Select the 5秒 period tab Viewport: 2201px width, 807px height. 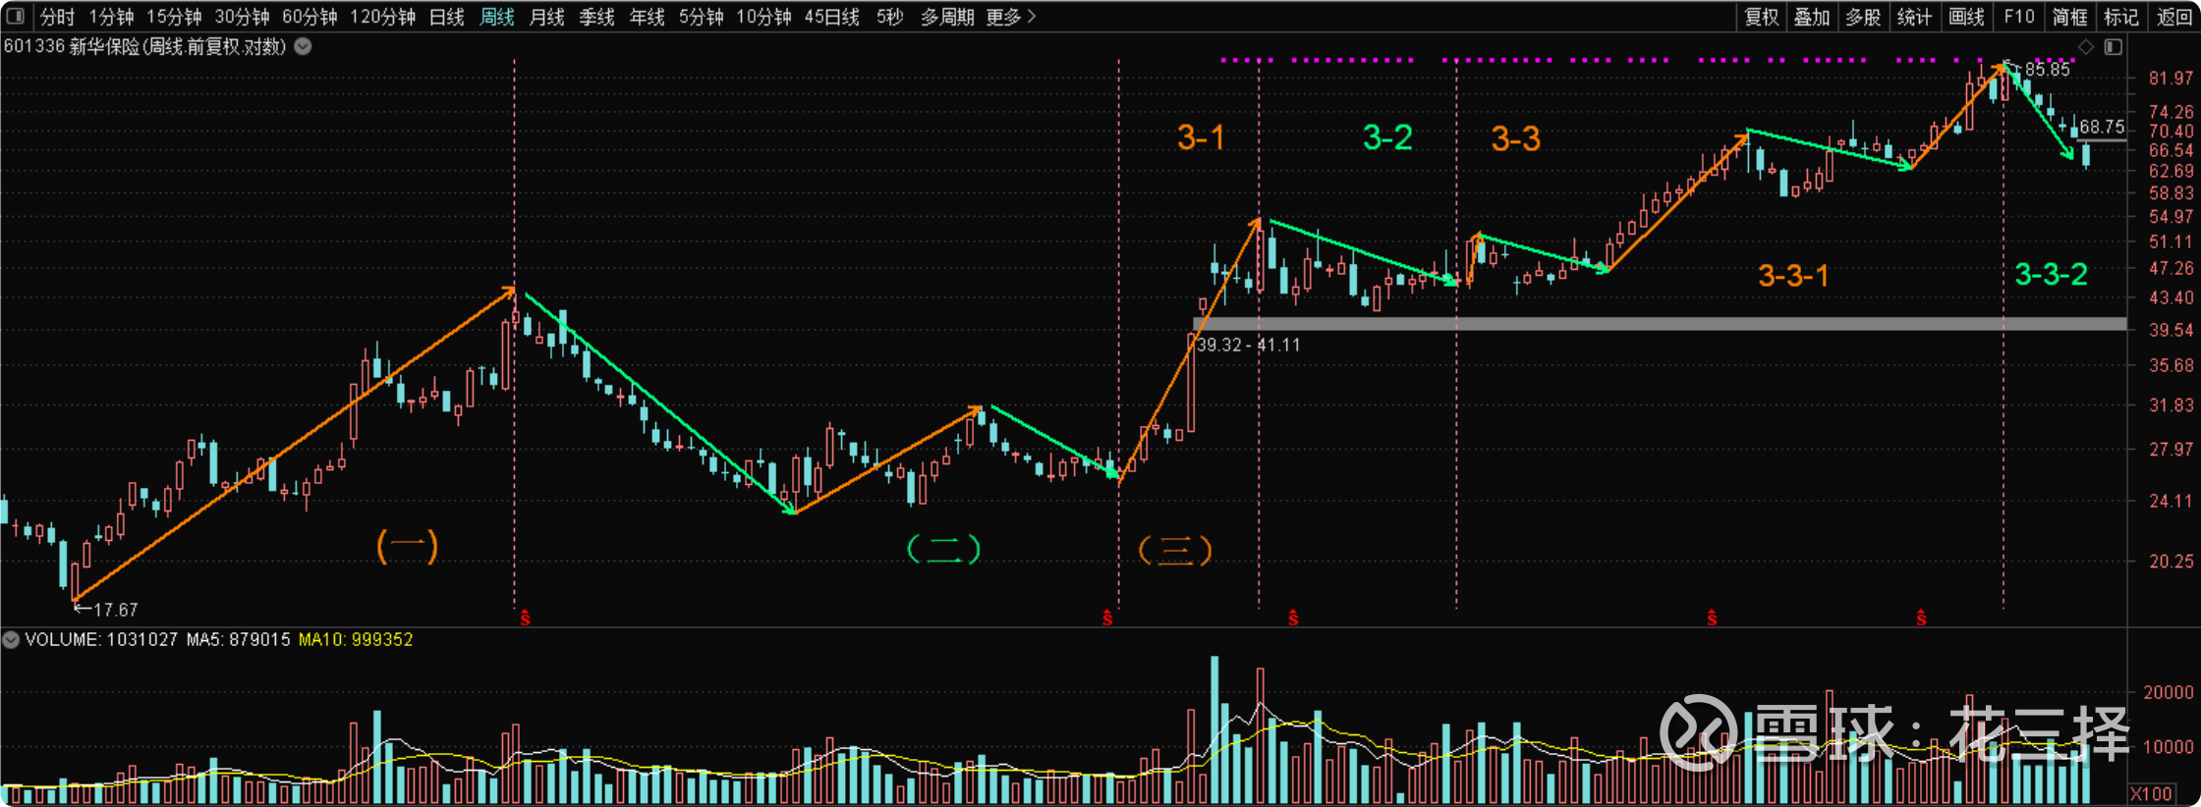click(889, 17)
